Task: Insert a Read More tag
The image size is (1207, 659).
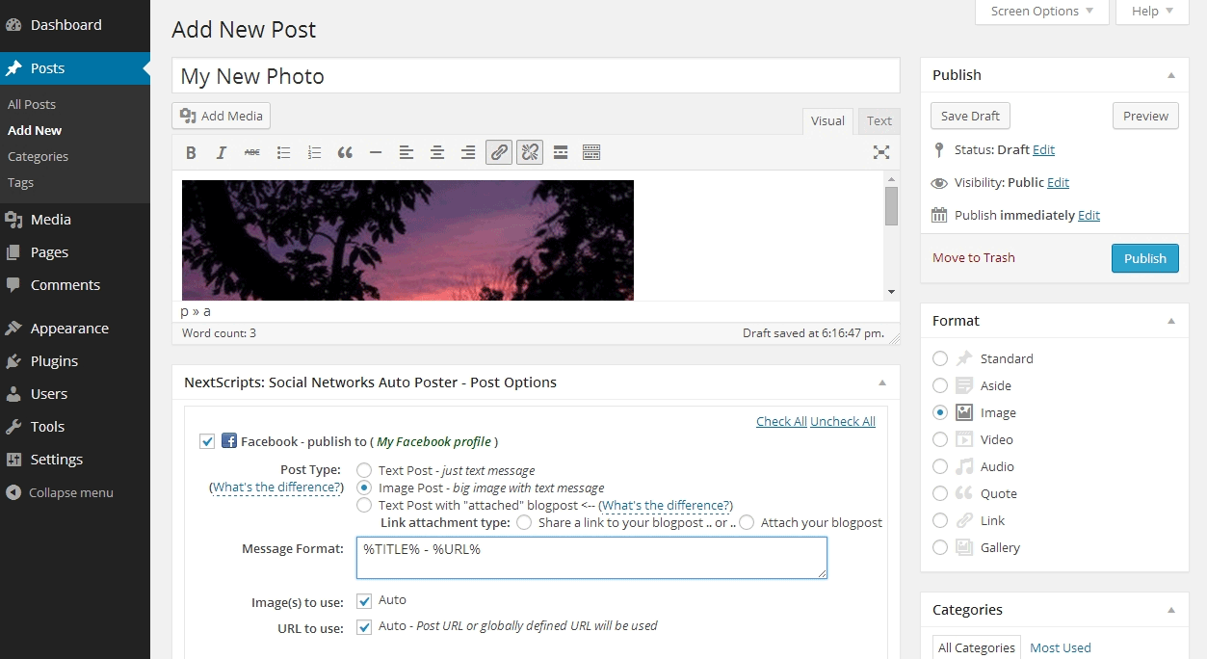Action: [561, 152]
